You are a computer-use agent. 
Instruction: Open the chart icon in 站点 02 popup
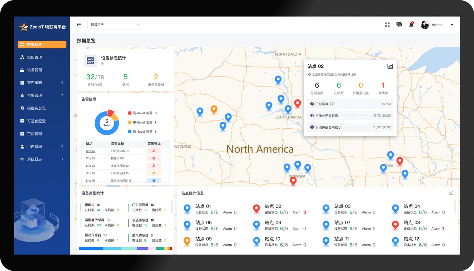click(x=390, y=66)
